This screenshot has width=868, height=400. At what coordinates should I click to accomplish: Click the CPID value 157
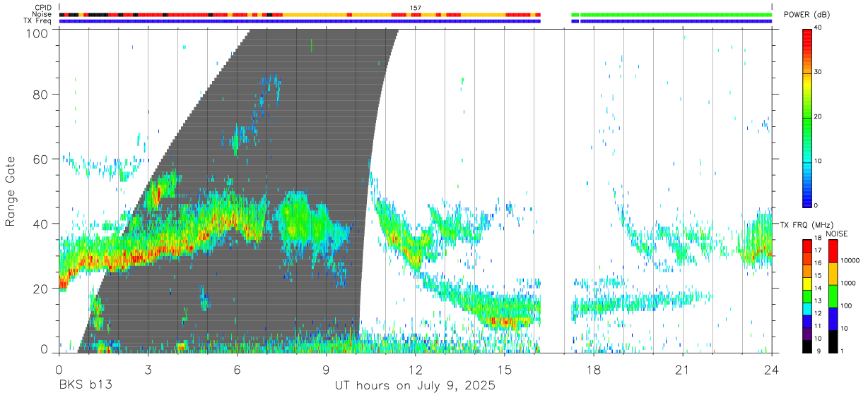415,8
